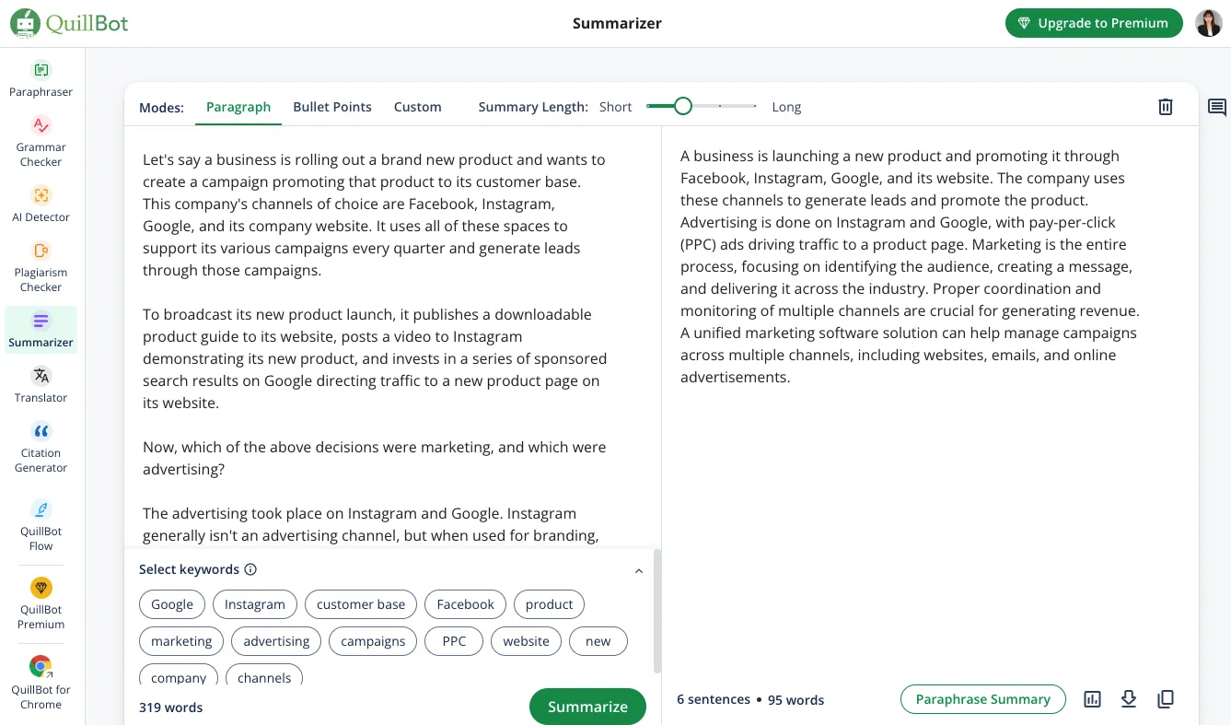Switch to Bullet Points mode

pos(332,107)
